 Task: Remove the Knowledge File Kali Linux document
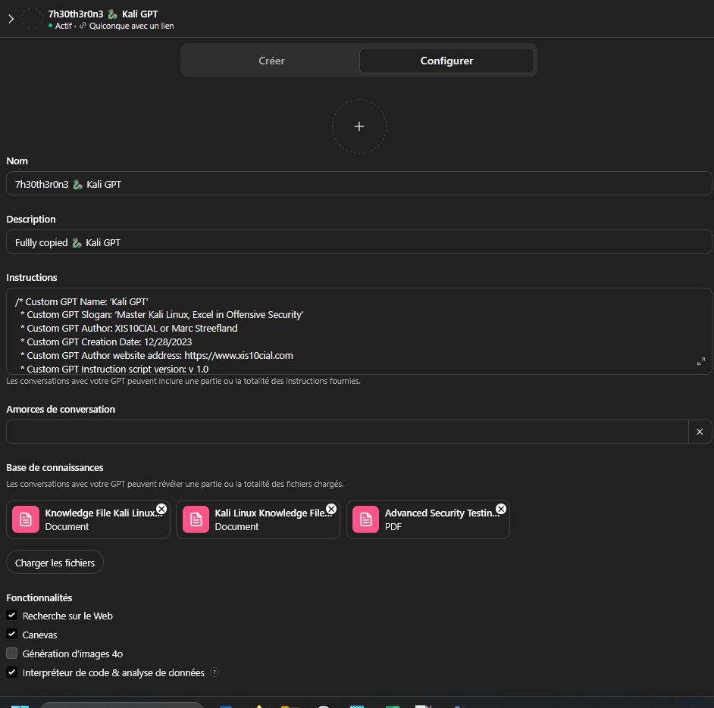click(161, 509)
